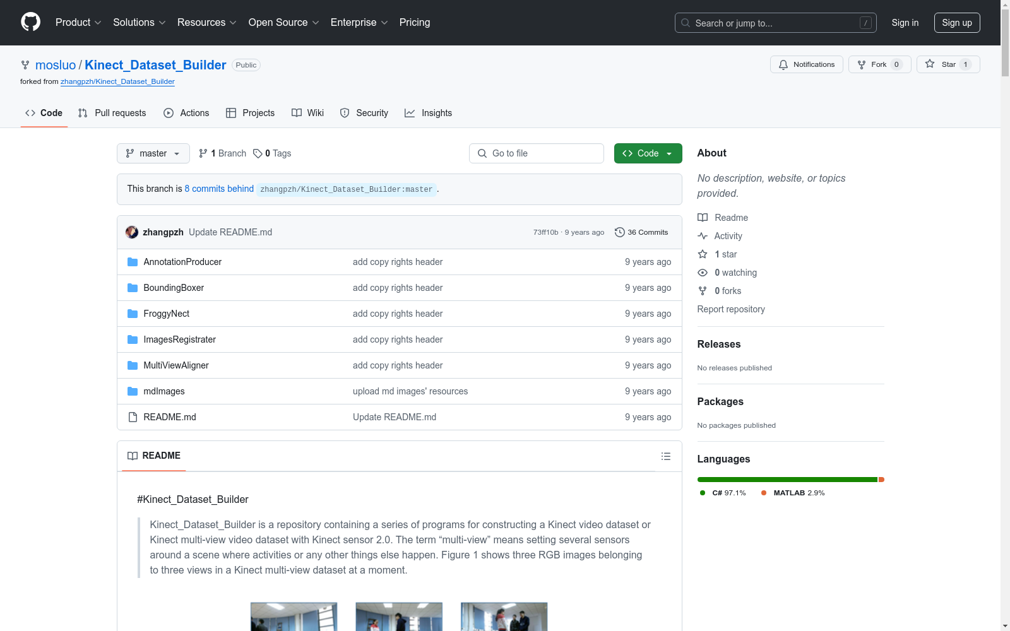Viewport: 1010px width, 631px height.
Task: Click the AnnotationProducer folder icon
Action: pyautogui.click(x=133, y=262)
